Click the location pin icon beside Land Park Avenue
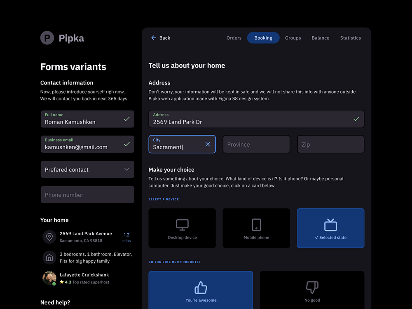 (x=49, y=237)
